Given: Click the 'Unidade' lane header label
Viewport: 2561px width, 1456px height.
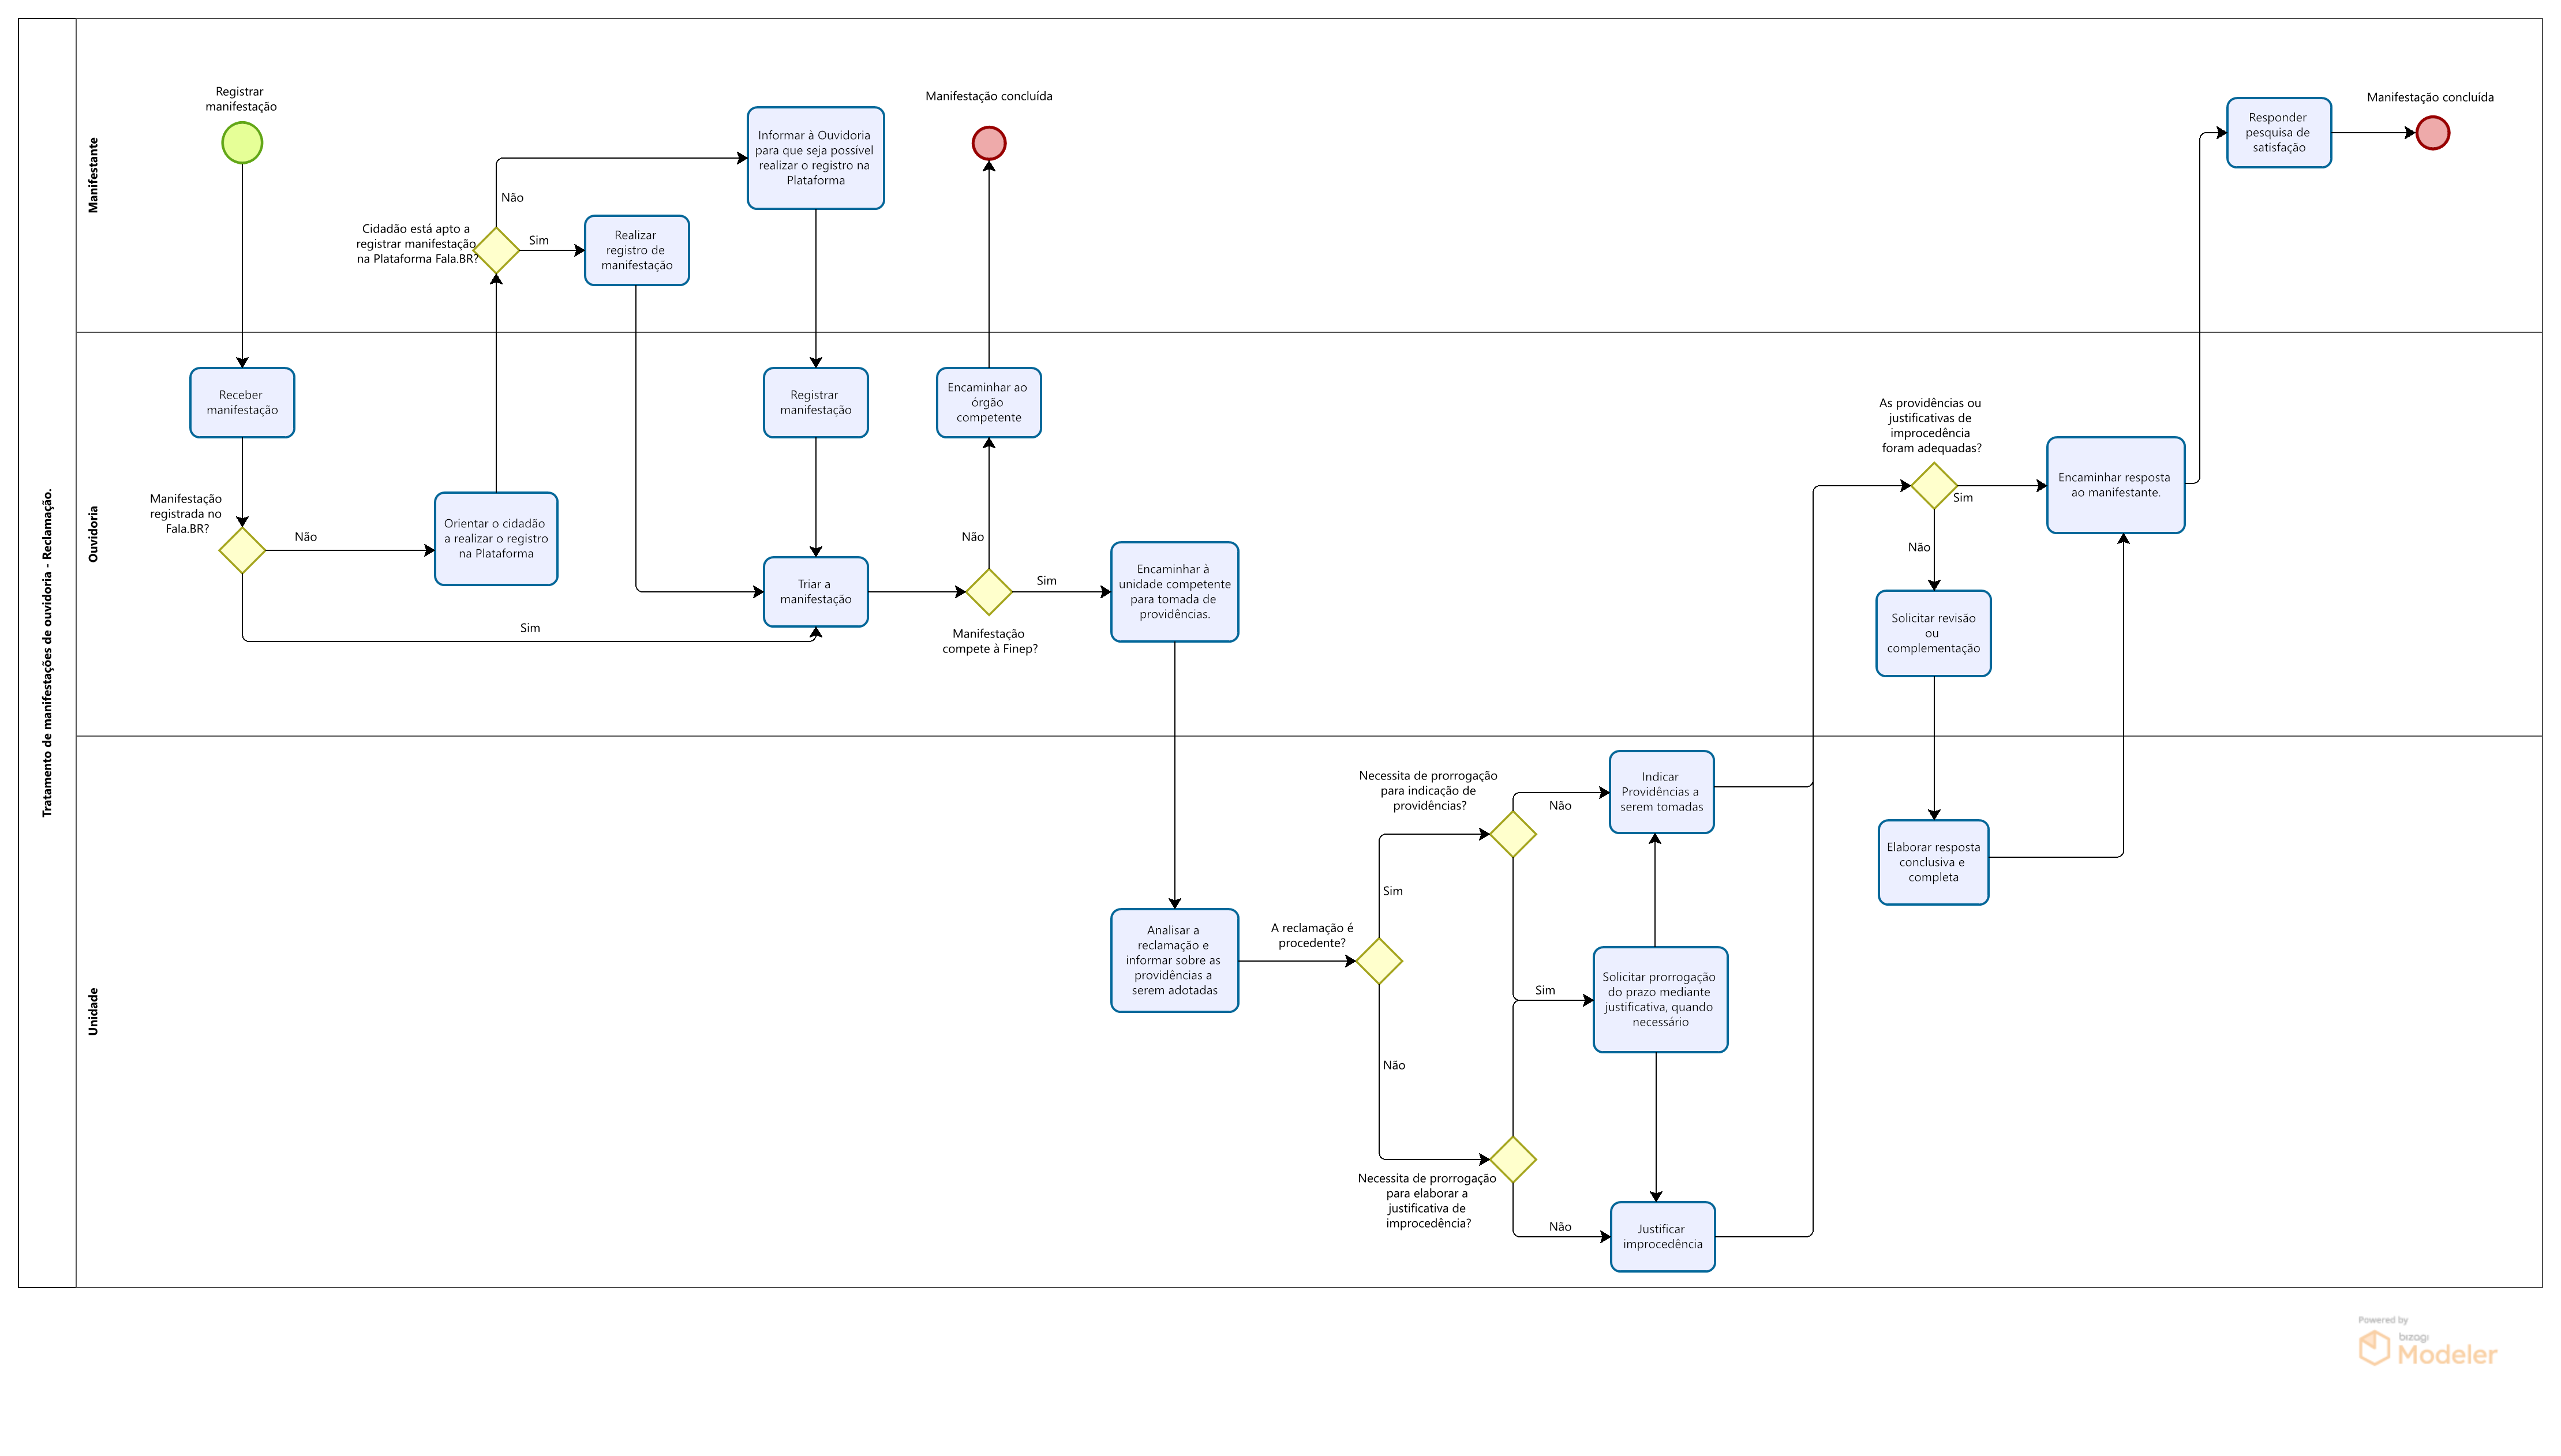Looking at the screenshot, I should click(94, 1011).
